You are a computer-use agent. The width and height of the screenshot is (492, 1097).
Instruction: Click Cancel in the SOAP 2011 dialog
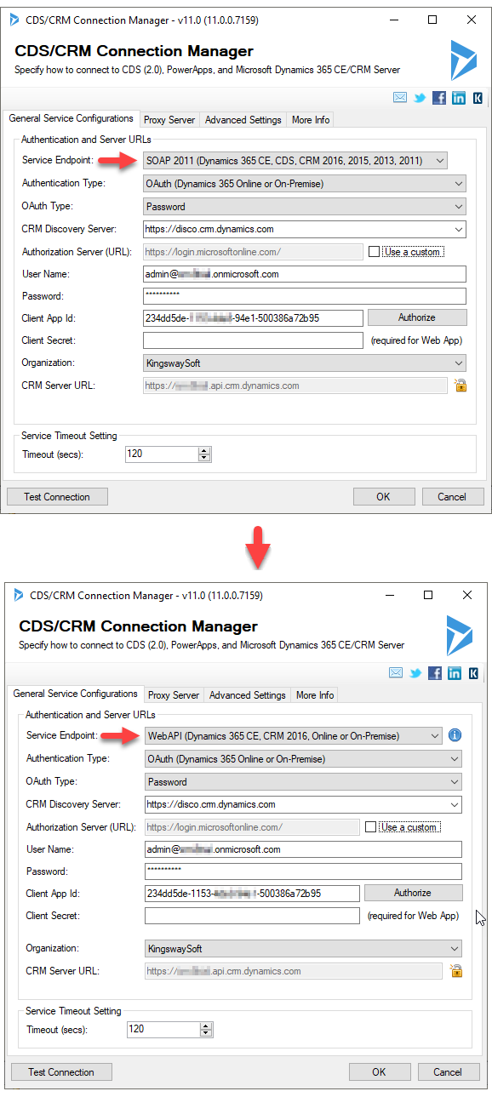tap(452, 497)
